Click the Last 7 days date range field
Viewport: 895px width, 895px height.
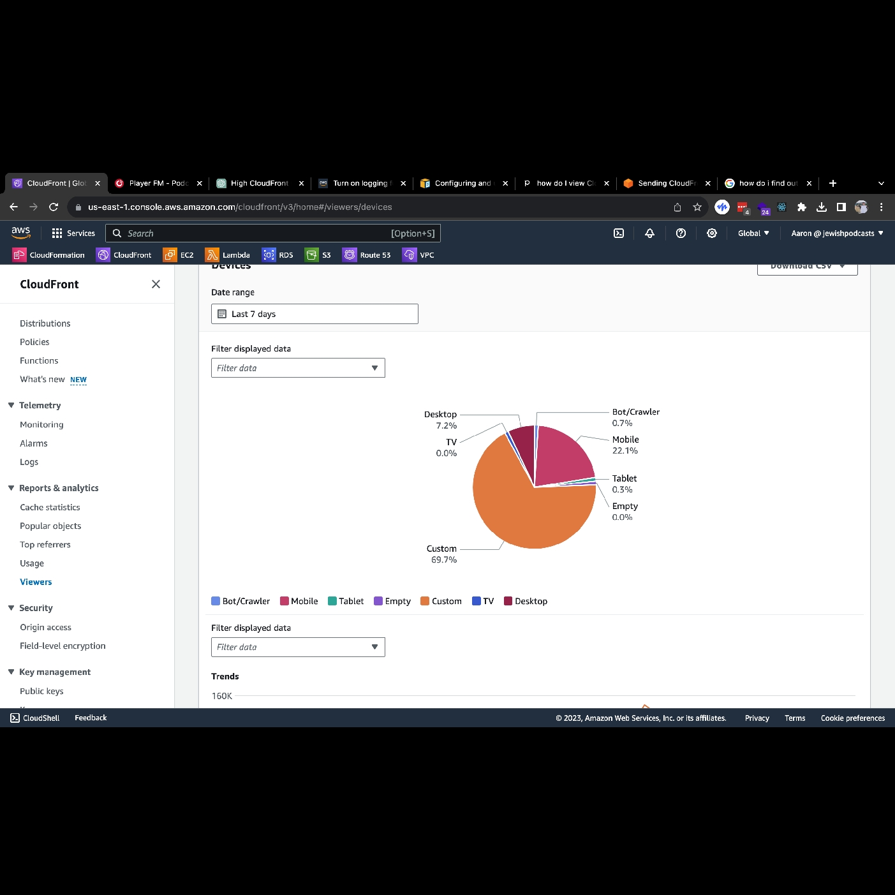tap(314, 314)
